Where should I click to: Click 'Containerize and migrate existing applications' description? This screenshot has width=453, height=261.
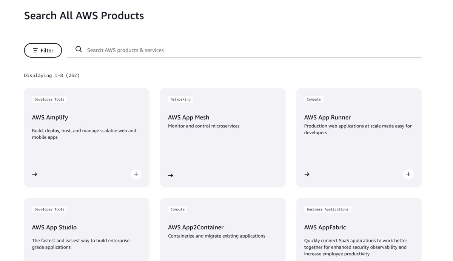217,236
